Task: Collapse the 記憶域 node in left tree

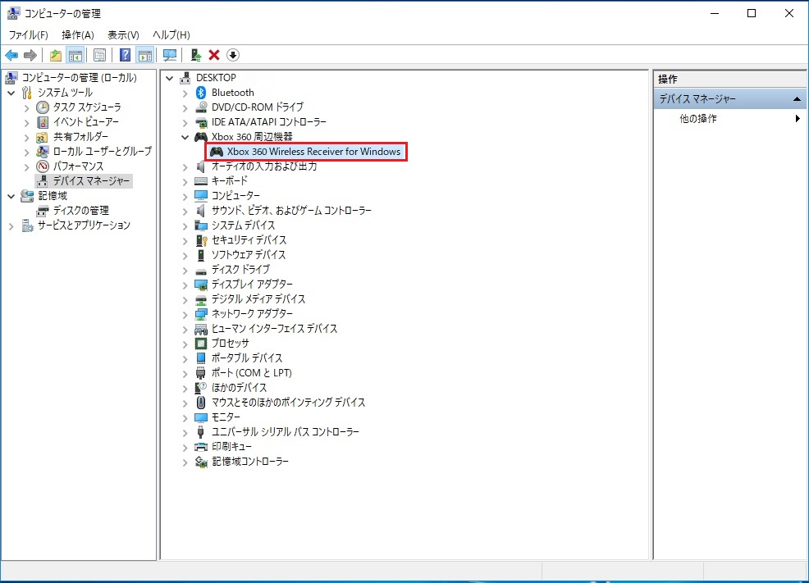Action: pyautogui.click(x=11, y=197)
